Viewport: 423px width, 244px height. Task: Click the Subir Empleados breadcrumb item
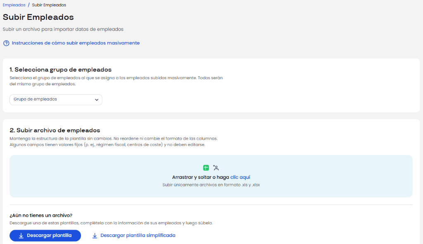(49, 5)
